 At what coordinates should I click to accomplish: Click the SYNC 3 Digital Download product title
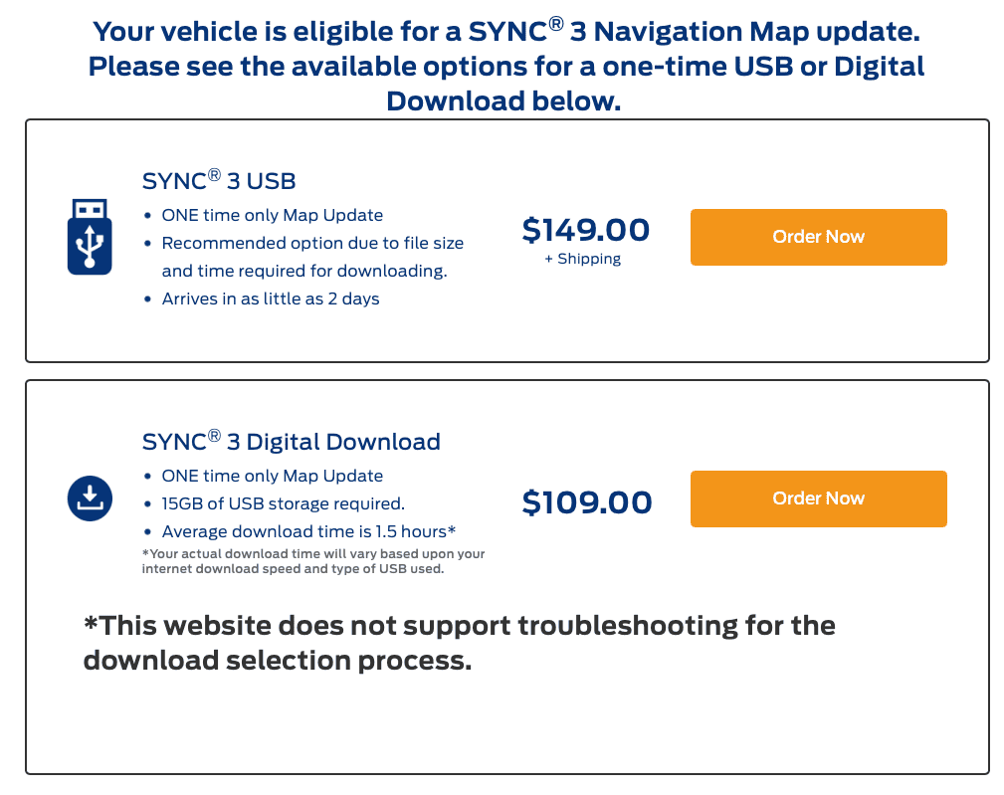point(291,441)
